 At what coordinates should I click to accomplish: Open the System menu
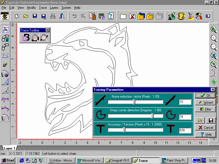[x=66, y=8]
